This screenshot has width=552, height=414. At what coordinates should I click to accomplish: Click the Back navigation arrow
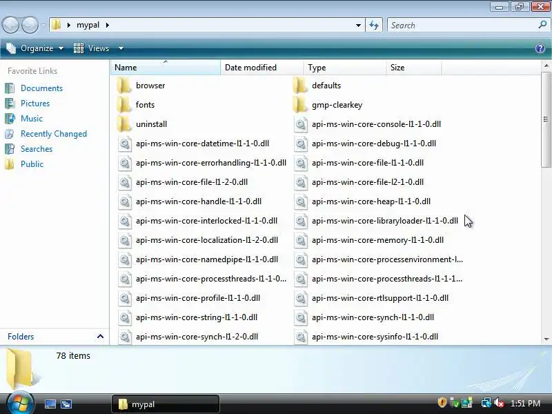pyautogui.click(x=10, y=25)
